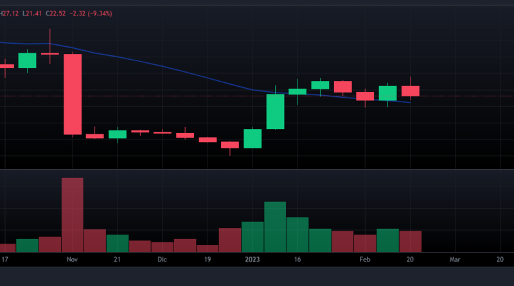Select the tallest red volume bar
Image resolution: width=514 pixels, height=286 pixels.
(x=72, y=215)
